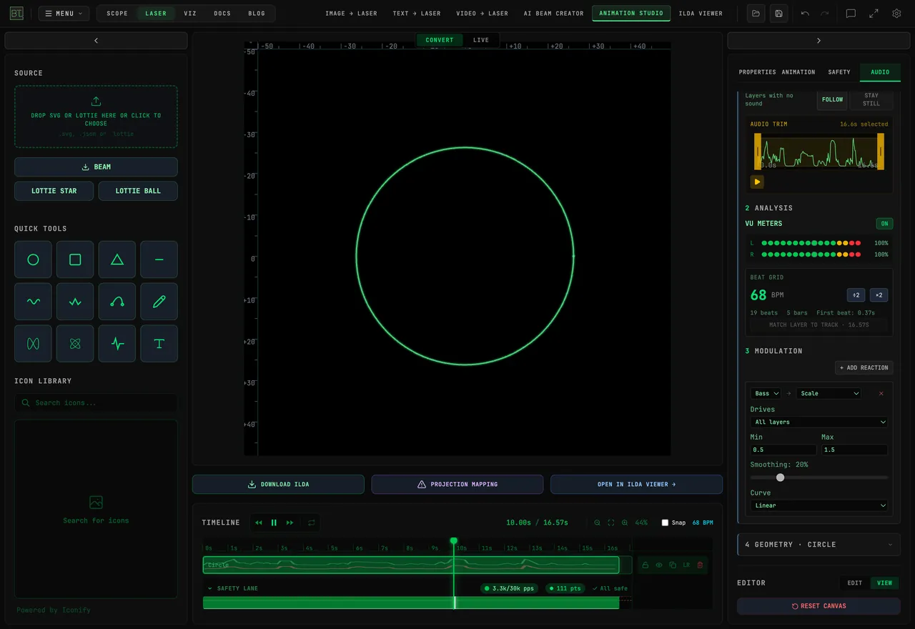Click the Undo arrow icon

805,13
